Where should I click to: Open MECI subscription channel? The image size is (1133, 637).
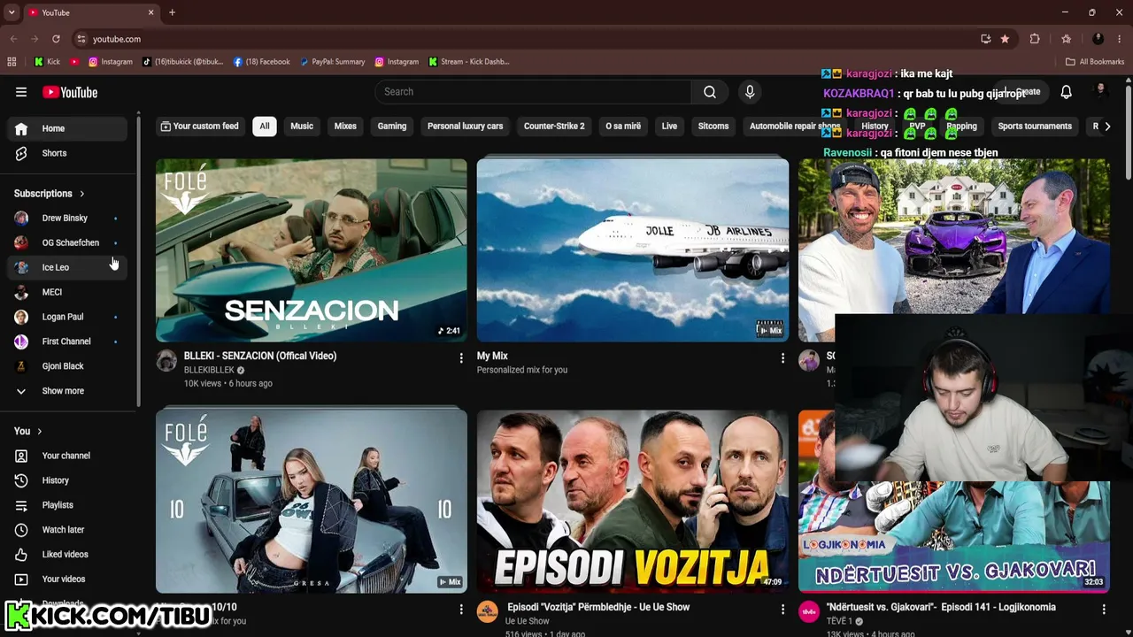(67, 292)
